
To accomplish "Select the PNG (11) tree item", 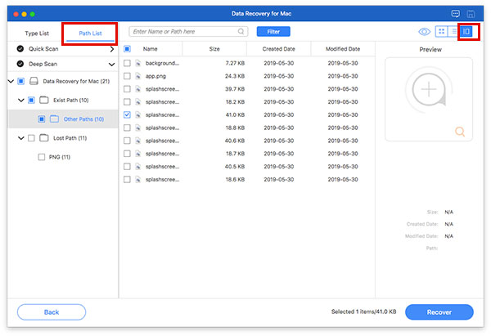I will tap(60, 157).
